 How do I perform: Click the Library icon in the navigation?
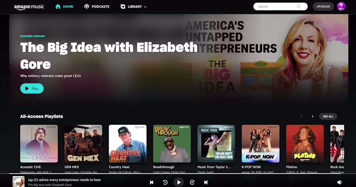[122, 6]
